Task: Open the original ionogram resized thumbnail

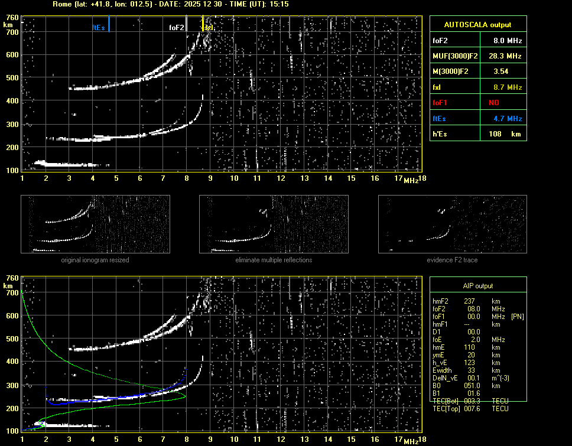Action: point(95,224)
